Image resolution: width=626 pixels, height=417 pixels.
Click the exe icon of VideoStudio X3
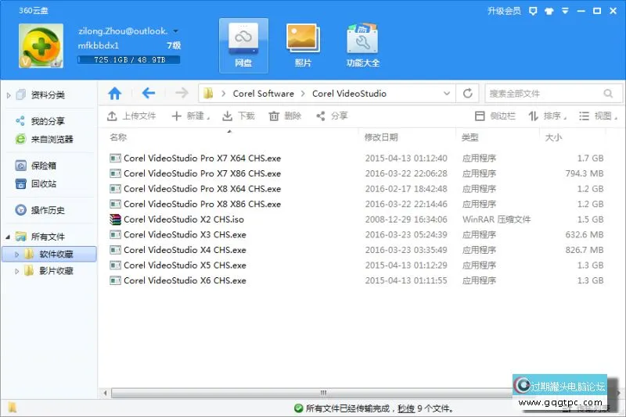pos(115,234)
